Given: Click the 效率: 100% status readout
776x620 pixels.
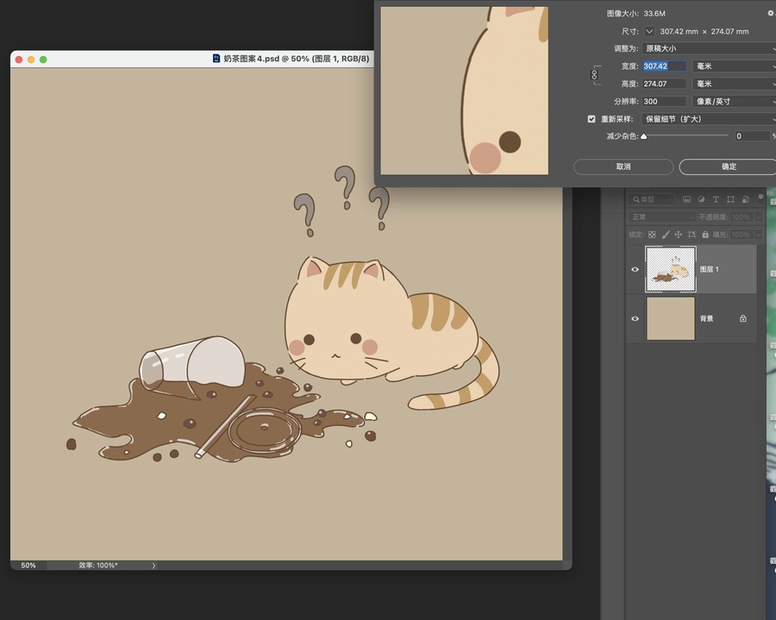Looking at the screenshot, I should coord(98,565).
